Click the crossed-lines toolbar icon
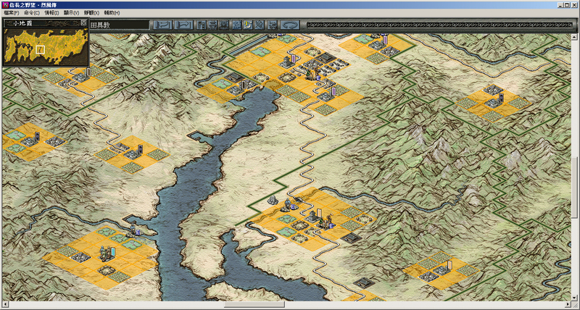The image size is (580, 310). [260, 25]
